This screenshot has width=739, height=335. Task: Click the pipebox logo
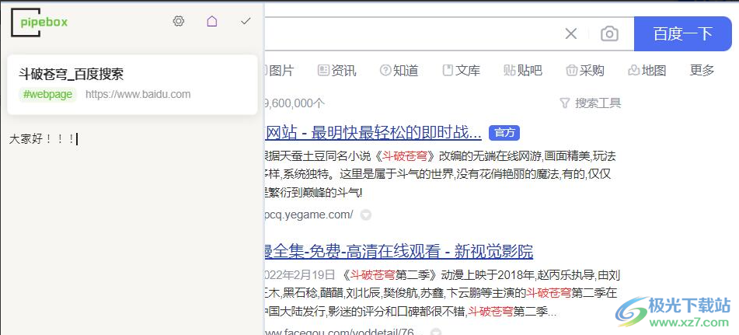[x=40, y=22]
